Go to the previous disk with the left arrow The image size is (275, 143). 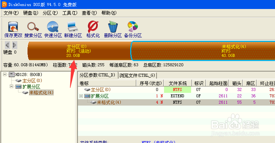pyautogui.click(x=7, y=45)
